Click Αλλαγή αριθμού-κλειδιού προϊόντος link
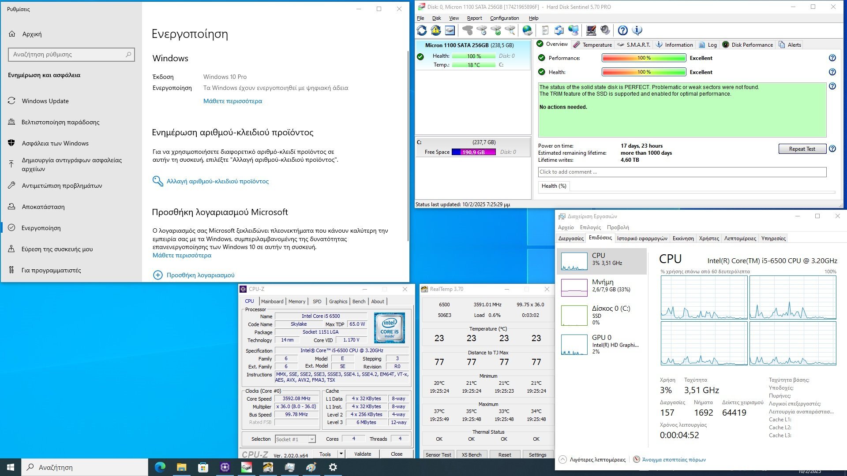The width and height of the screenshot is (847, 476). (x=217, y=181)
